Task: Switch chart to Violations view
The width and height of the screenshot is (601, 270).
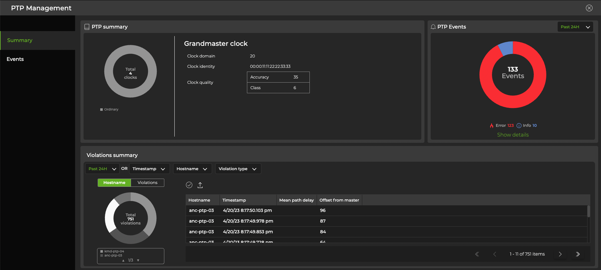Action: (147, 183)
